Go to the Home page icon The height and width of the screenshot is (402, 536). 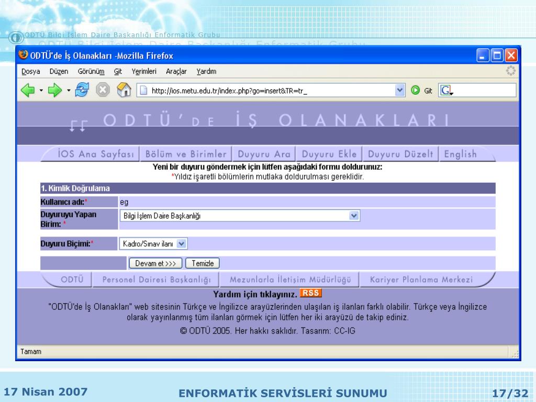pyautogui.click(x=124, y=90)
